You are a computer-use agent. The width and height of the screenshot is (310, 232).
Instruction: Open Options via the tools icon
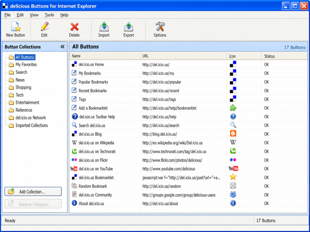(x=160, y=26)
